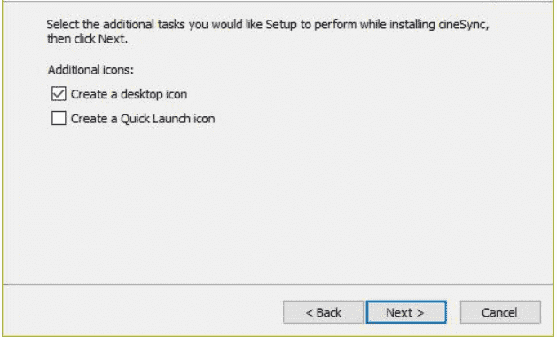Enable the Create a Quick Launch icon checkbox
This screenshot has height=337, width=557.
pyautogui.click(x=59, y=118)
